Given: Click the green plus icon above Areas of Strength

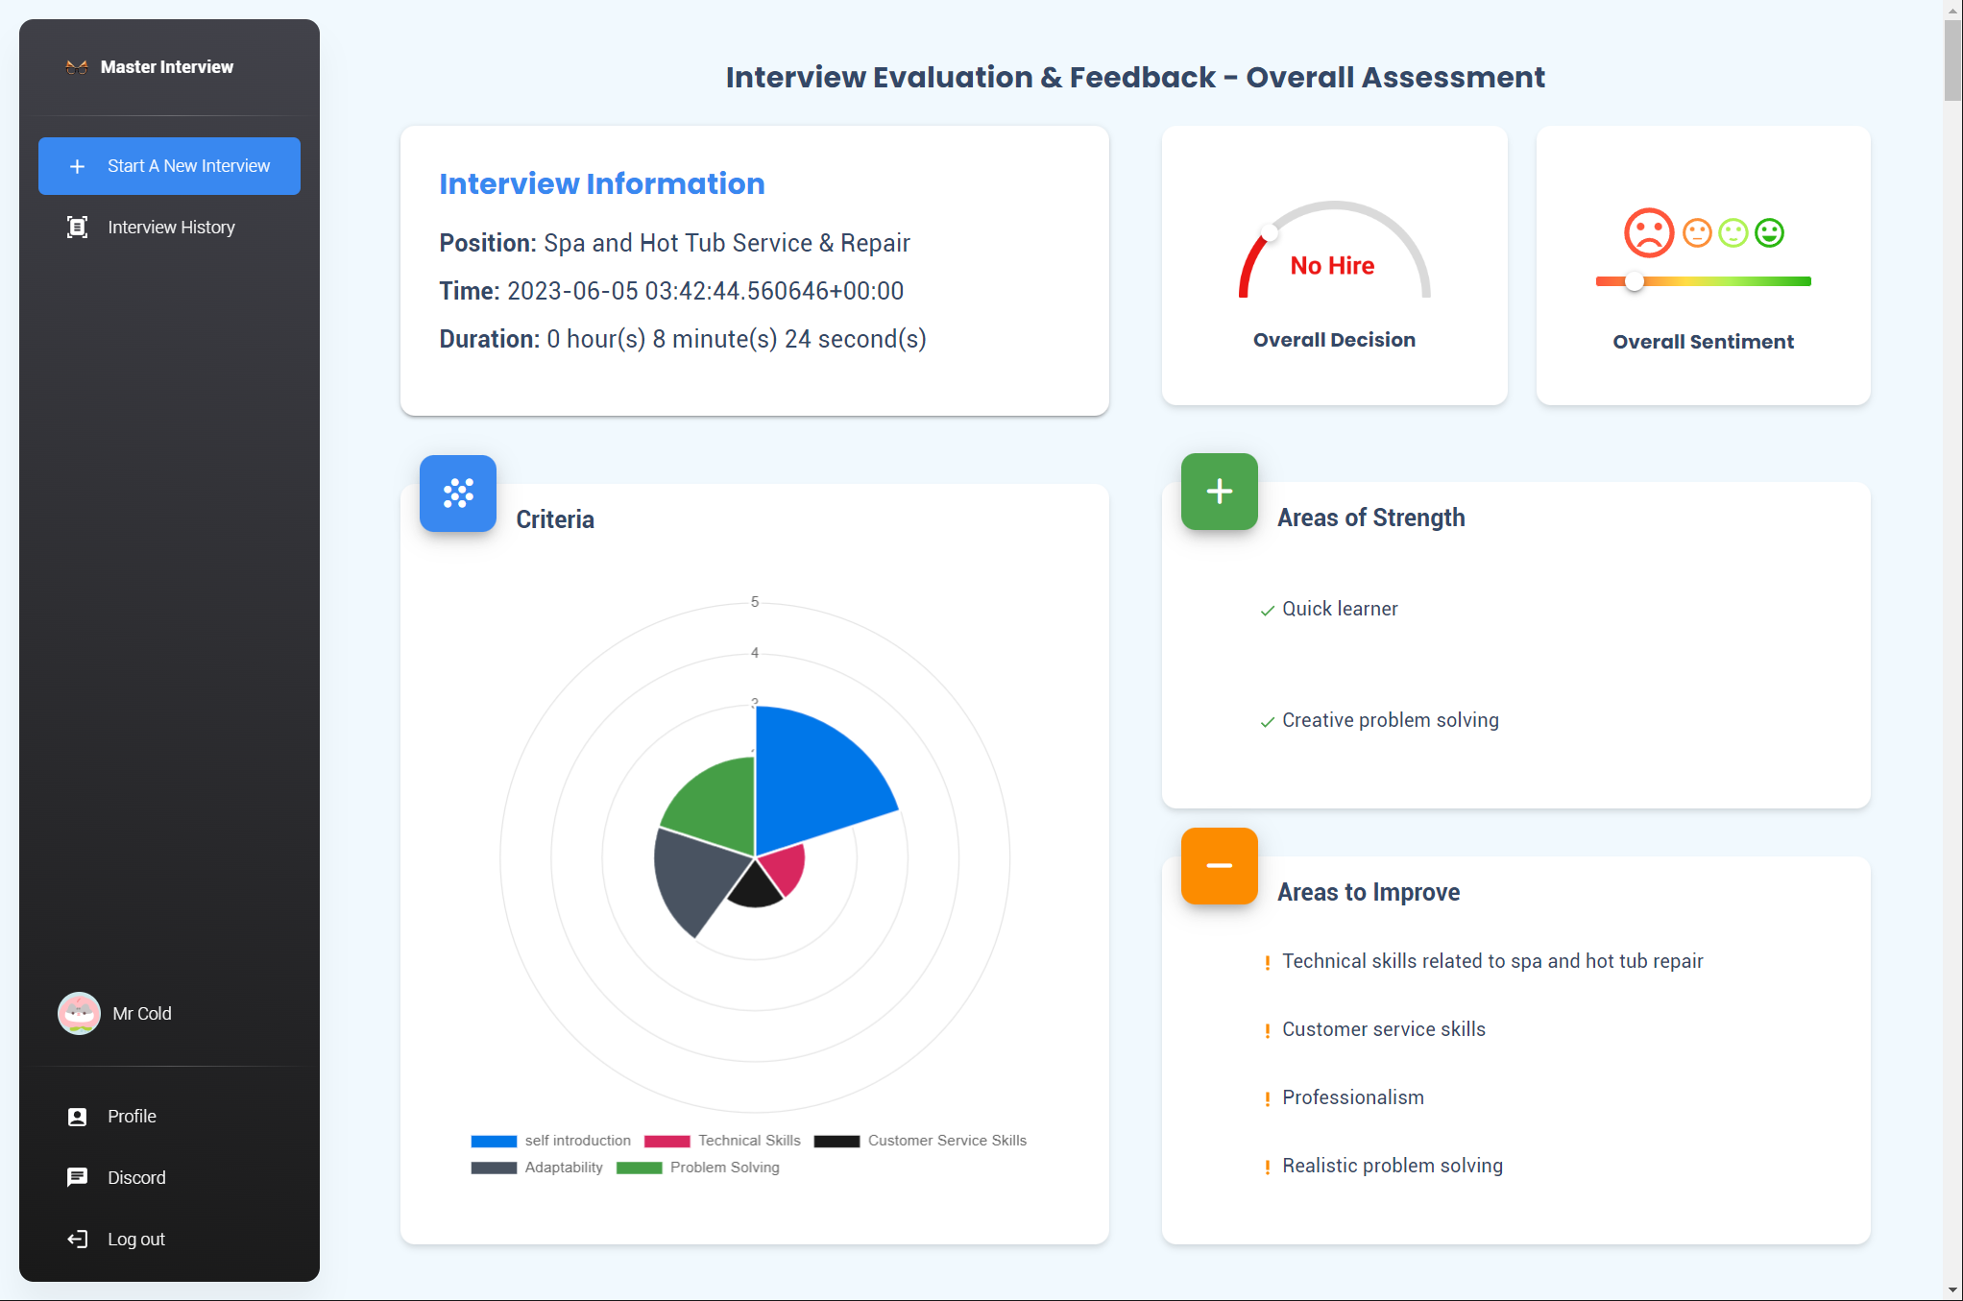Looking at the screenshot, I should 1218,492.
